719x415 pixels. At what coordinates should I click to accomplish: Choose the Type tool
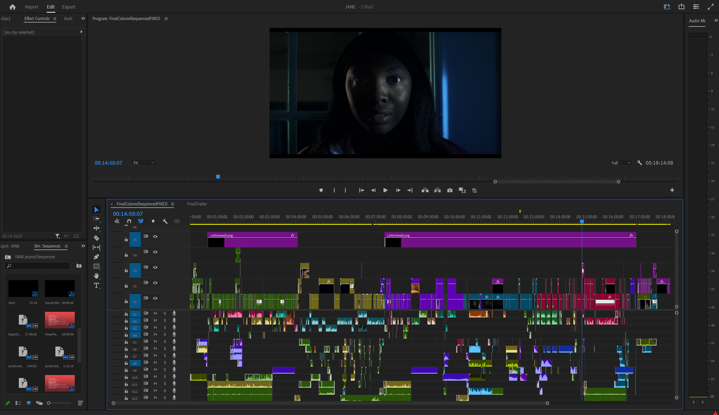(x=96, y=285)
